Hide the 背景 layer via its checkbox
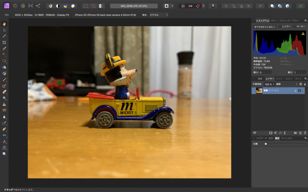The width and height of the screenshot is (308, 192). pos(299,90)
